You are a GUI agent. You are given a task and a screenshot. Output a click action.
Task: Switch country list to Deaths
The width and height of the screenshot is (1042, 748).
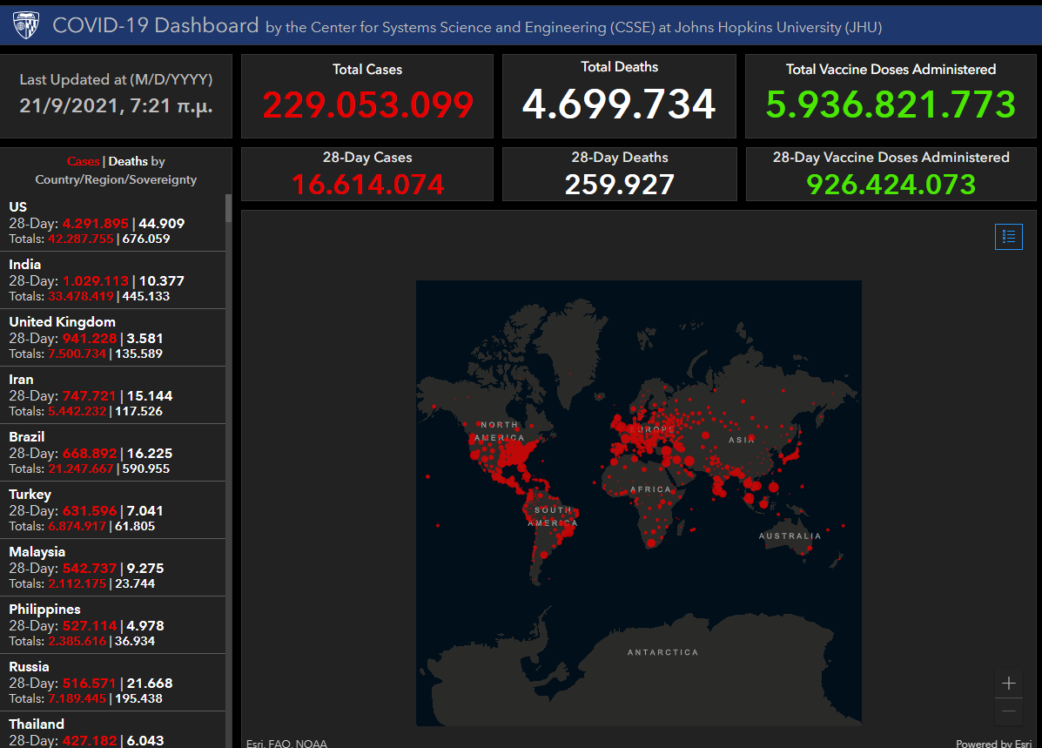pos(127,161)
